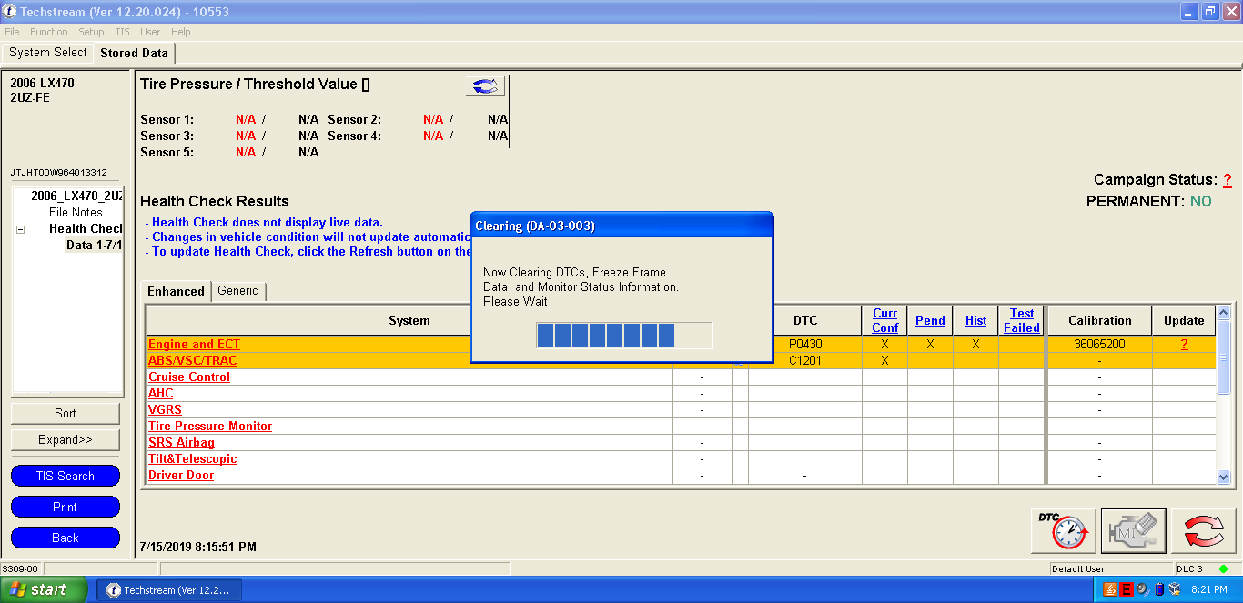Open the volume speaker tray icon
Screen dimensions: 1243x603
click(1142, 589)
